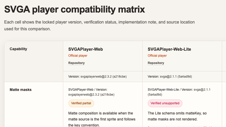Click the 'Capability' column header

pos(18,49)
